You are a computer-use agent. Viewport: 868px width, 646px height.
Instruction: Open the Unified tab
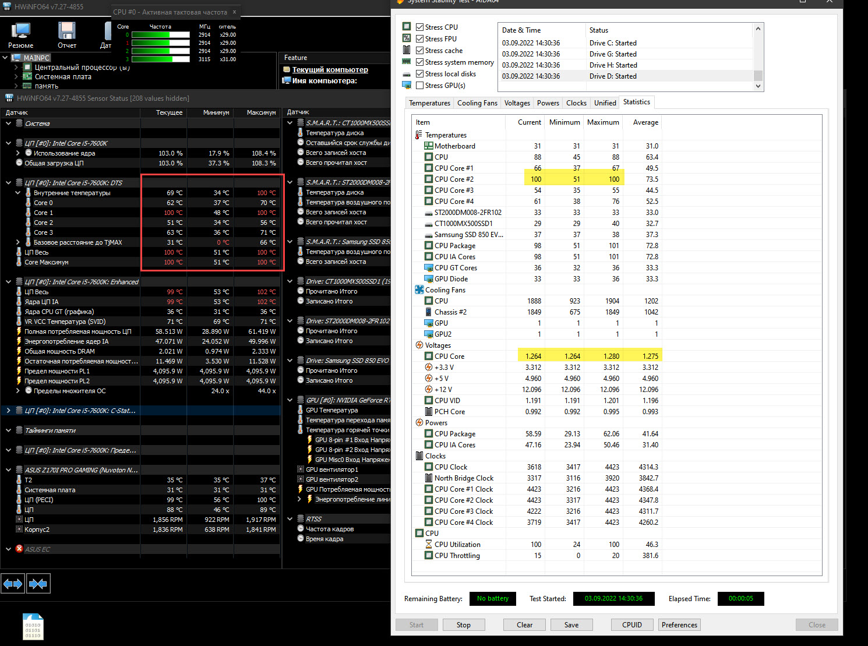(605, 103)
